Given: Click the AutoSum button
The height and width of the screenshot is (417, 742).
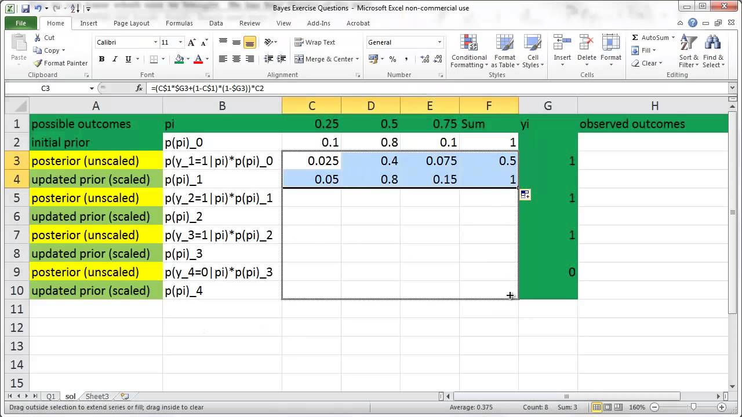Looking at the screenshot, I should pos(650,38).
